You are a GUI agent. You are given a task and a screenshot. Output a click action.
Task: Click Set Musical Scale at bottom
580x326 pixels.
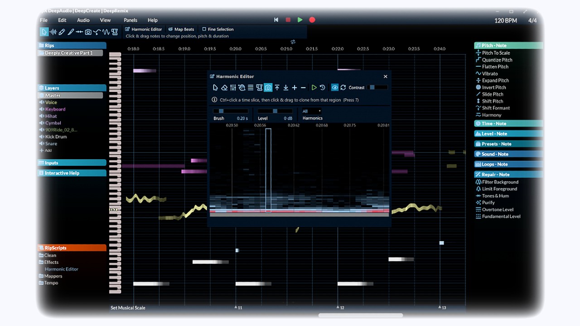128,308
